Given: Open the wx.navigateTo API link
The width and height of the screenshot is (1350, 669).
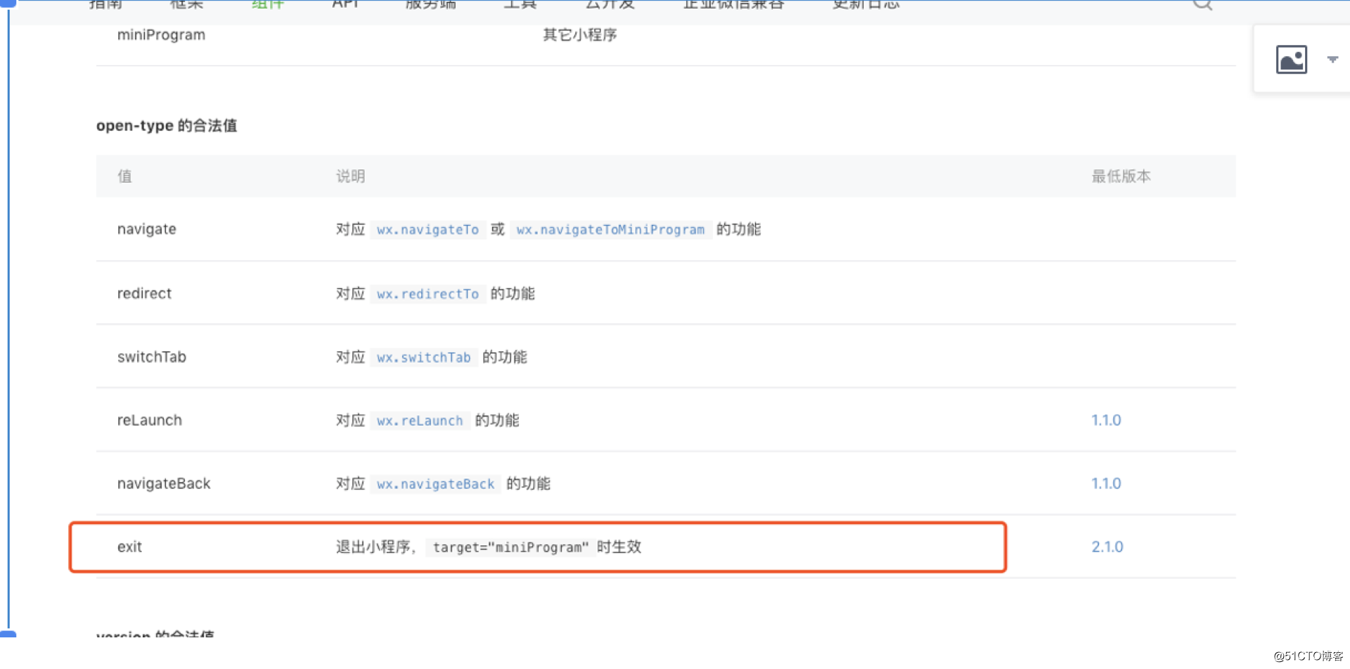Looking at the screenshot, I should click(427, 230).
